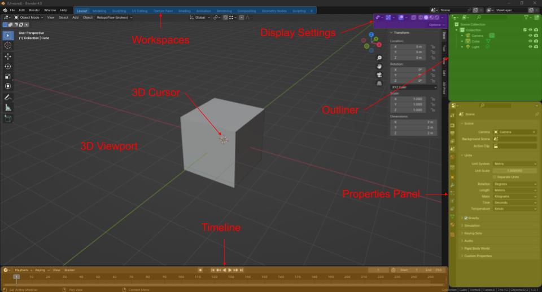Image resolution: width=542 pixels, height=292 pixels.
Task: Open the Render menu
Action: pos(34,10)
